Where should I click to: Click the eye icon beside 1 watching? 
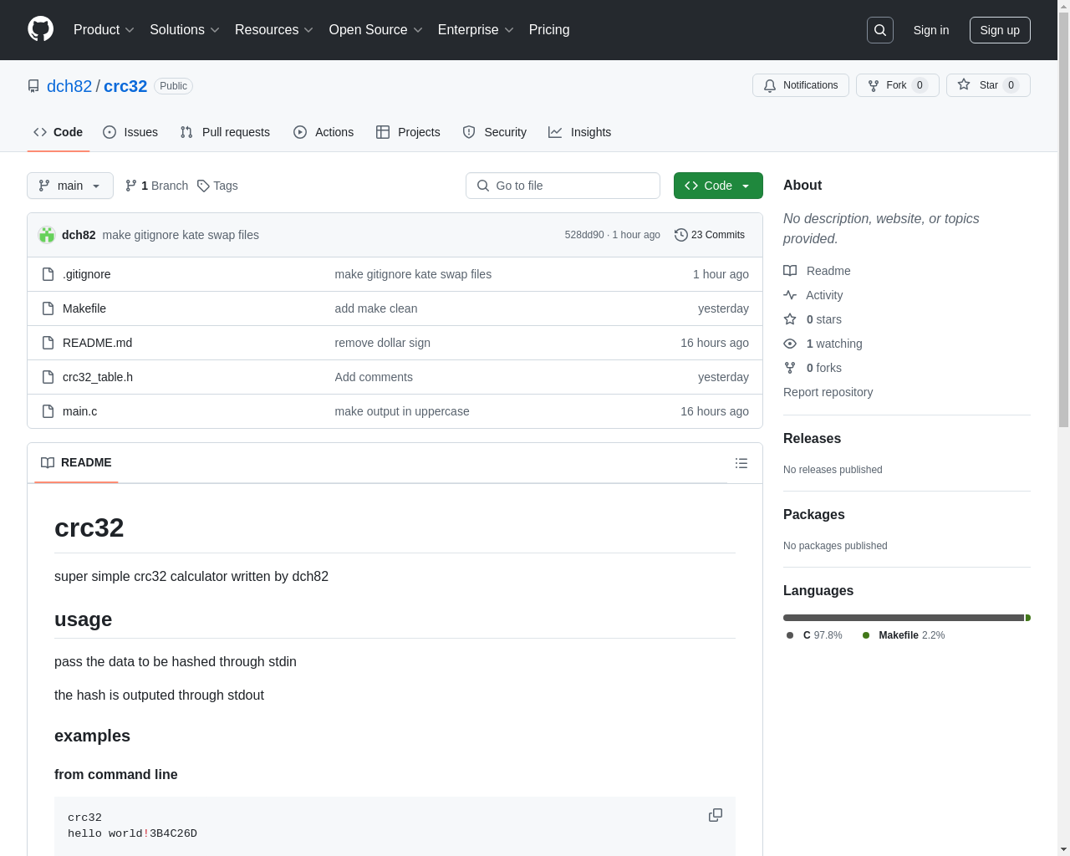(790, 344)
